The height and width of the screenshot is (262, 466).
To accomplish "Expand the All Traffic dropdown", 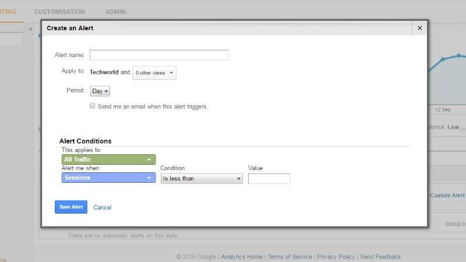I will tap(108, 160).
